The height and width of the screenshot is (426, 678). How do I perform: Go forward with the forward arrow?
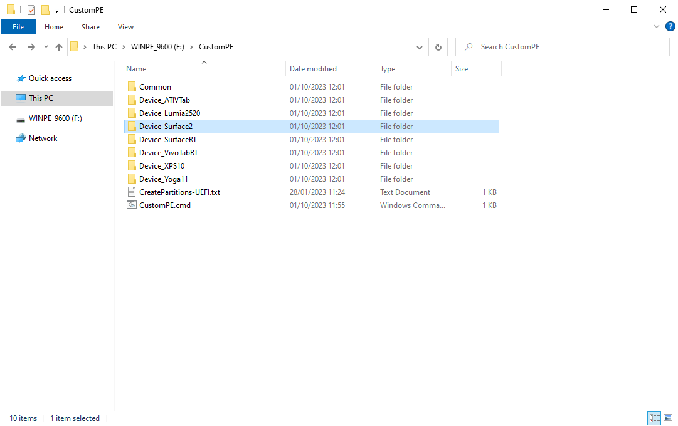click(x=31, y=47)
